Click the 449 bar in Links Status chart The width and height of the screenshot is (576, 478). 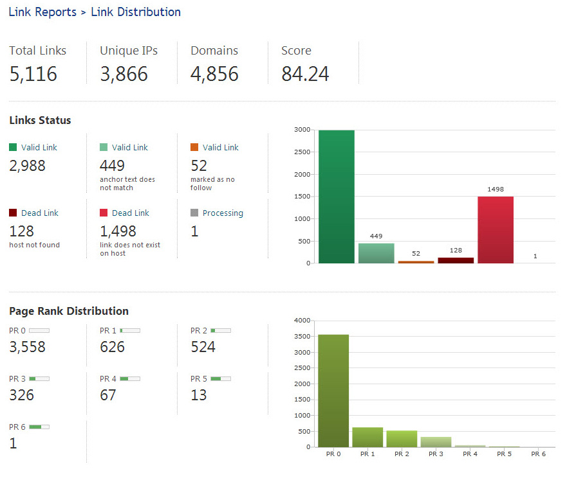[376, 253]
